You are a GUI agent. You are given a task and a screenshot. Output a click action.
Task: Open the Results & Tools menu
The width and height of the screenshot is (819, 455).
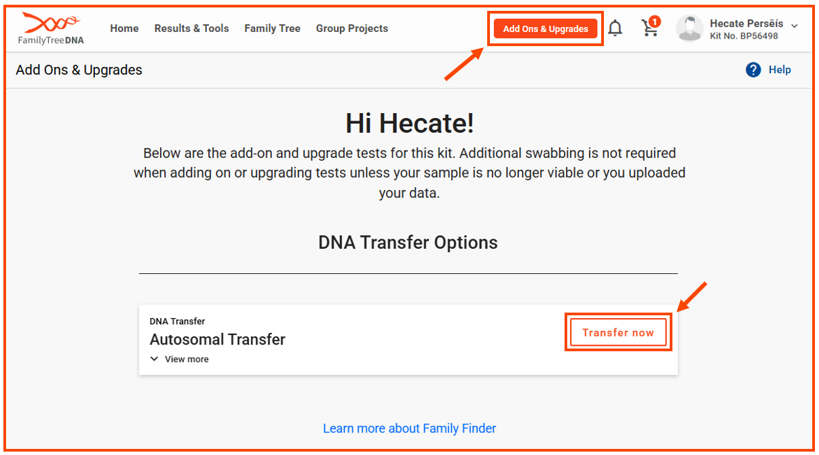pyautogui.click(x=191, y=28)
